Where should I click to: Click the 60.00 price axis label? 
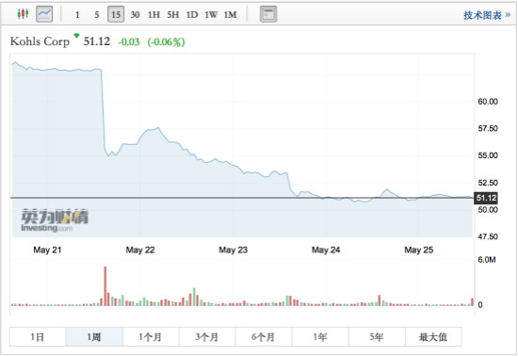tap(488, 102)
